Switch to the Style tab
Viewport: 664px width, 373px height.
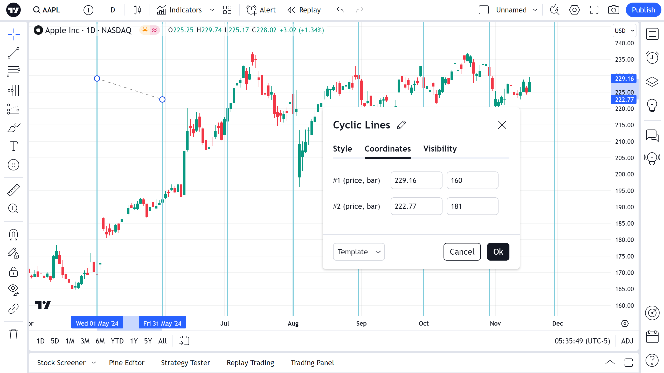[342, 149]
